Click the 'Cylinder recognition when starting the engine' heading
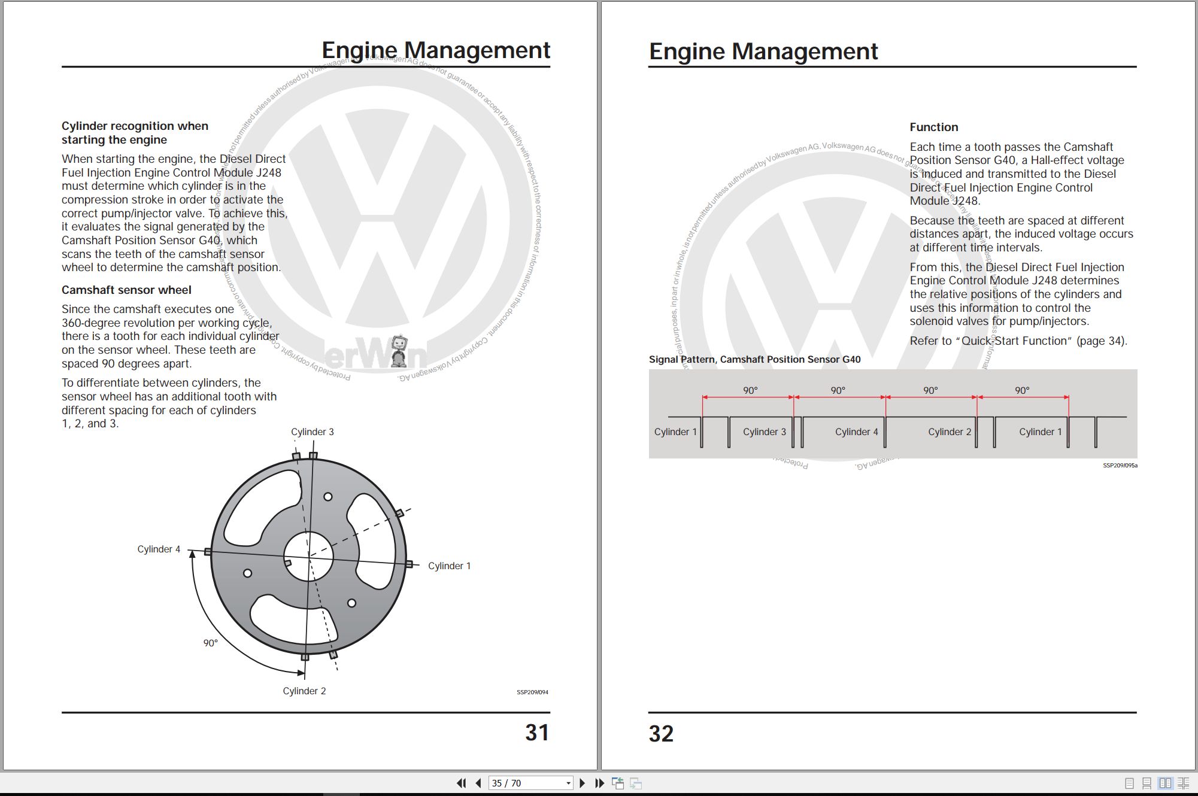The image size is (1198, 796). [135, 133]
